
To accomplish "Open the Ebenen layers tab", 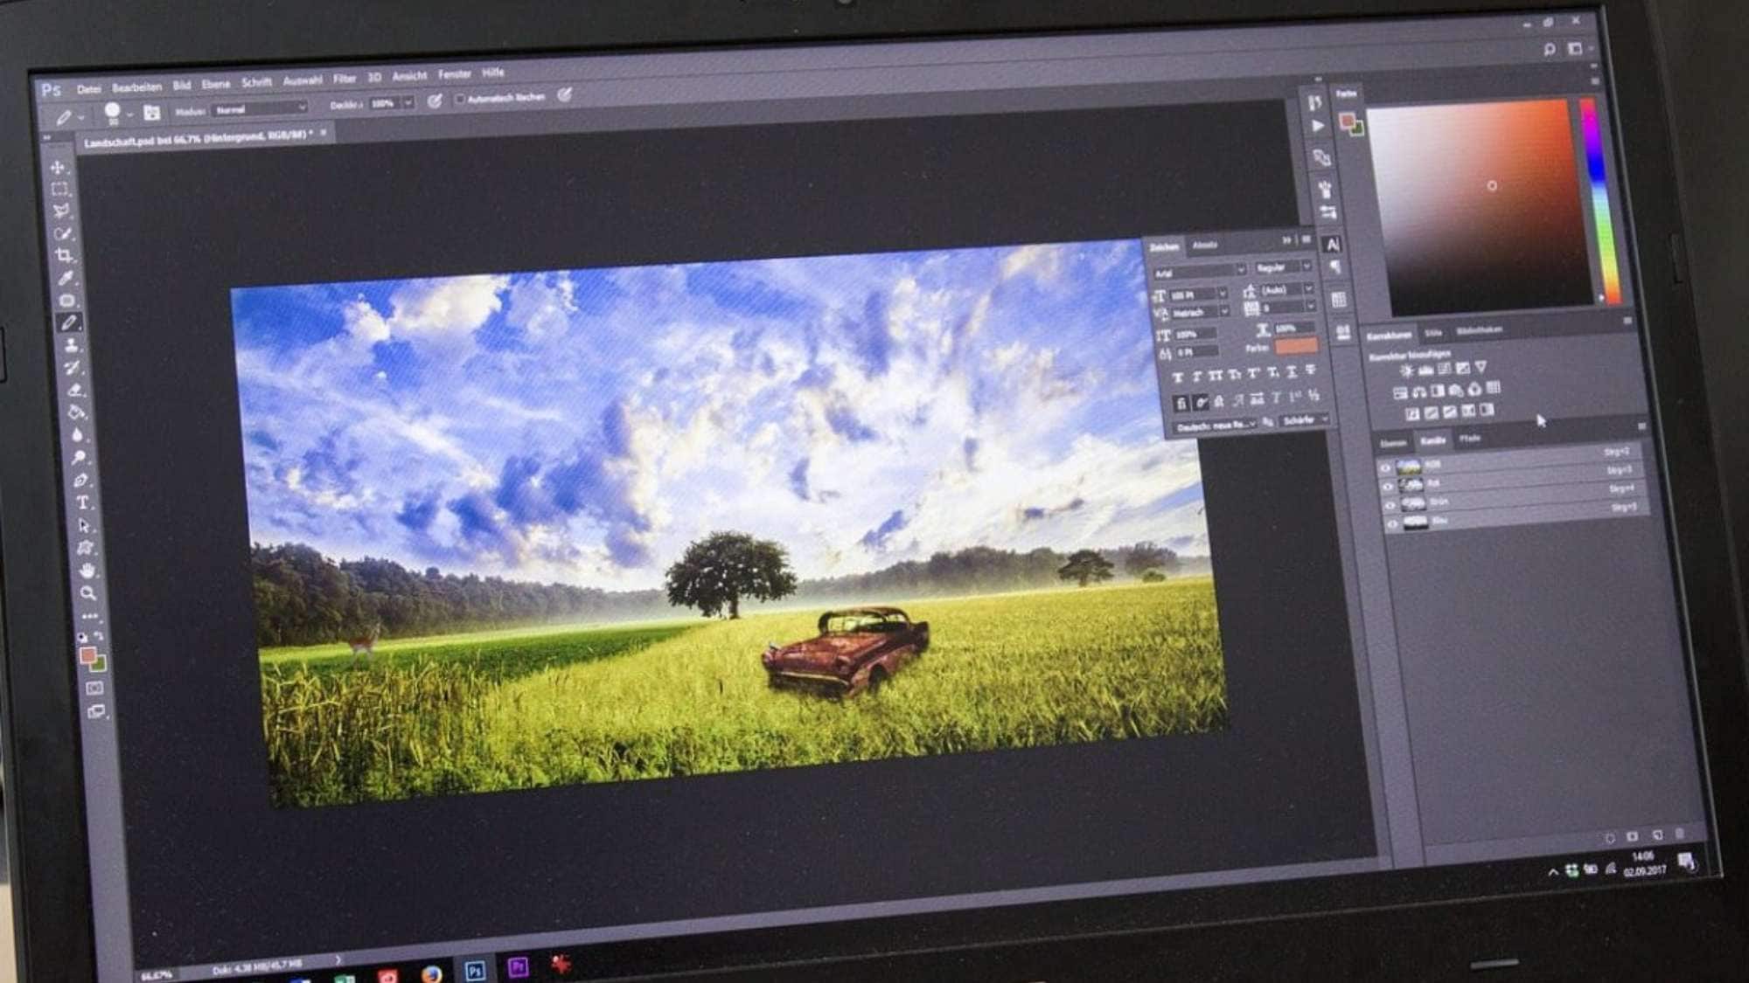I will pyautogui.click(x=1392, y=443).
